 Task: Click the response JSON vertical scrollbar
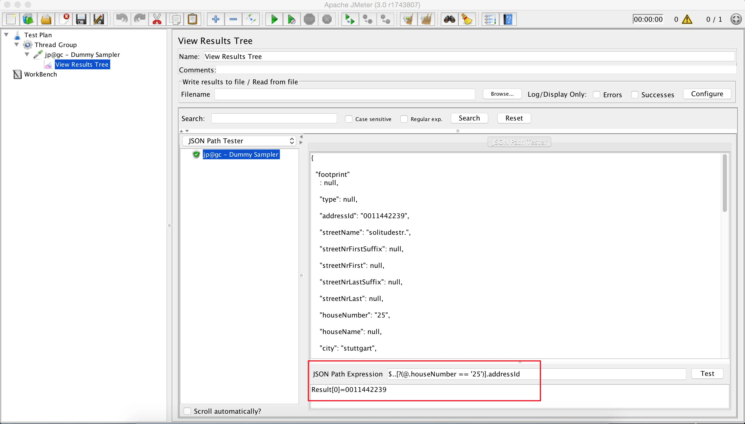[724, 184]
